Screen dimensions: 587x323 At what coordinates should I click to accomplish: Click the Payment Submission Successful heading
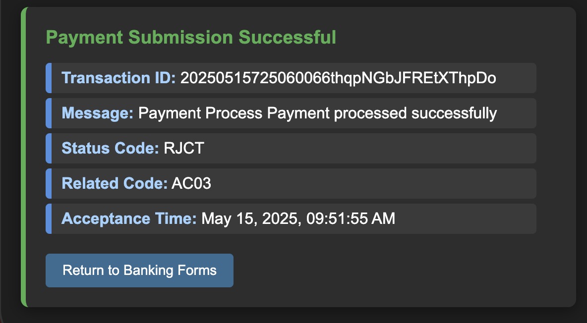coord(191,37)
